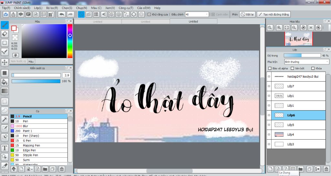331x176 pixels.
Task: Toggle visibility of layer Lớp3
Action: (269, 144)
